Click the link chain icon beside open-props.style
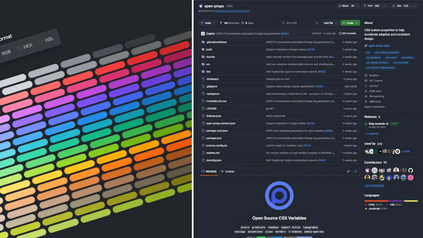 [366, 46]
